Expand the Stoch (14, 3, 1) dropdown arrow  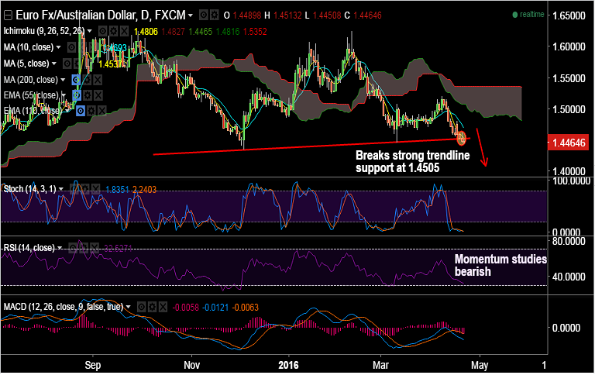pos(60,189)
